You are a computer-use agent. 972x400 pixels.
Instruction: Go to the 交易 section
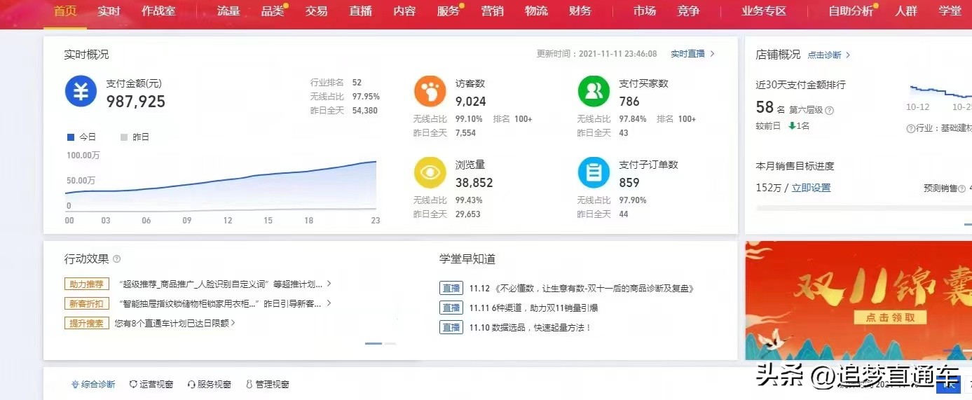(x=317, y=11)
